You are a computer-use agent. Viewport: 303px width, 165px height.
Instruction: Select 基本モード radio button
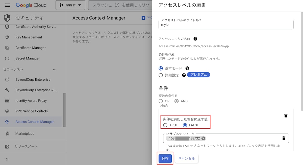[x=161, y=68]
